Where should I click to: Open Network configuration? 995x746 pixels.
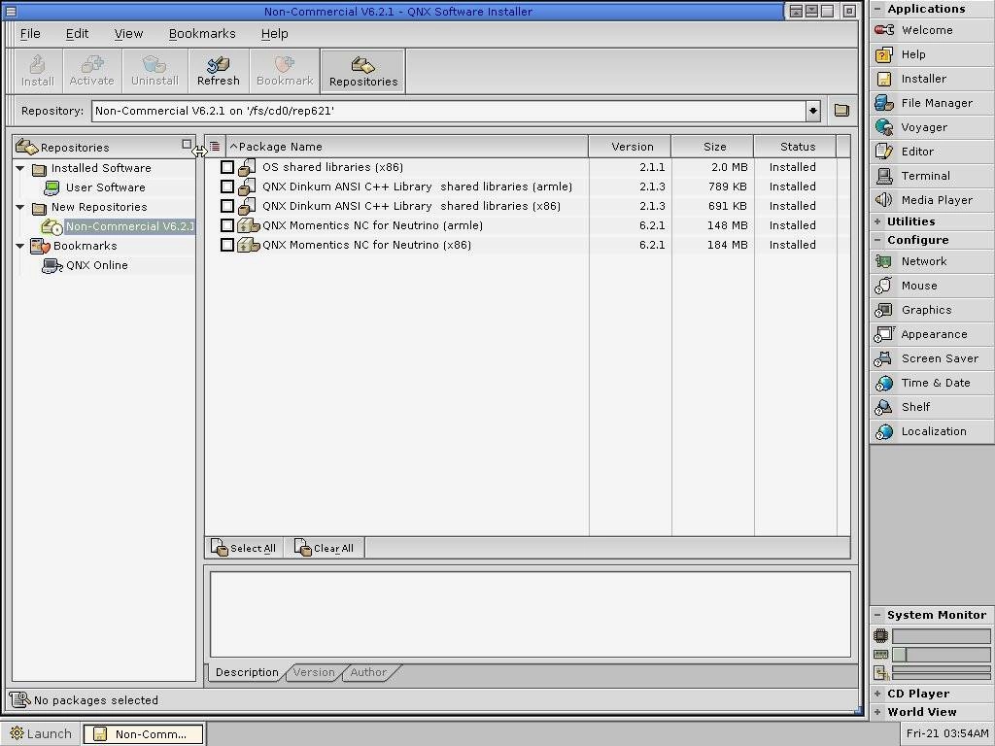click(930, 261)
